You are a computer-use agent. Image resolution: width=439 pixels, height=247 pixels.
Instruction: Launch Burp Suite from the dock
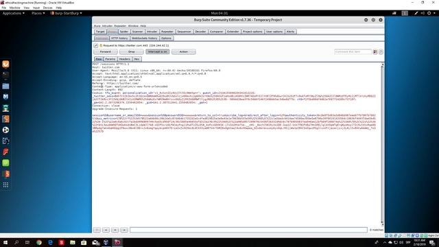coord(5,119)
